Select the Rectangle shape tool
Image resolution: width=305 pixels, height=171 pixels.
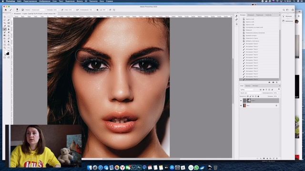[x=5, y=45]
